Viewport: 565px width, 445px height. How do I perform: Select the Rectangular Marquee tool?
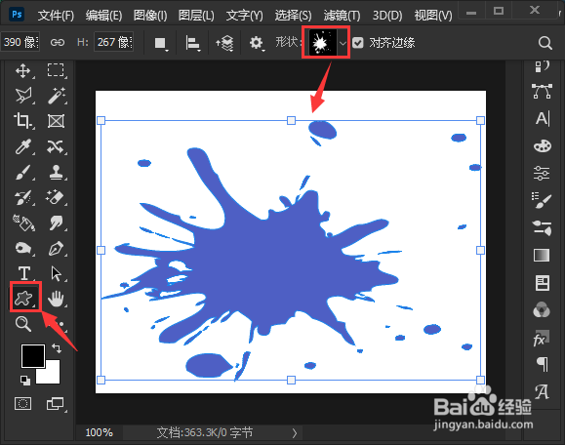(56, 70)
